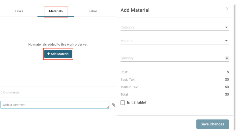Switch to the Tasks tab
This screenshot has height=136, width=242.
pyautogui.click(x=19, y=11)
